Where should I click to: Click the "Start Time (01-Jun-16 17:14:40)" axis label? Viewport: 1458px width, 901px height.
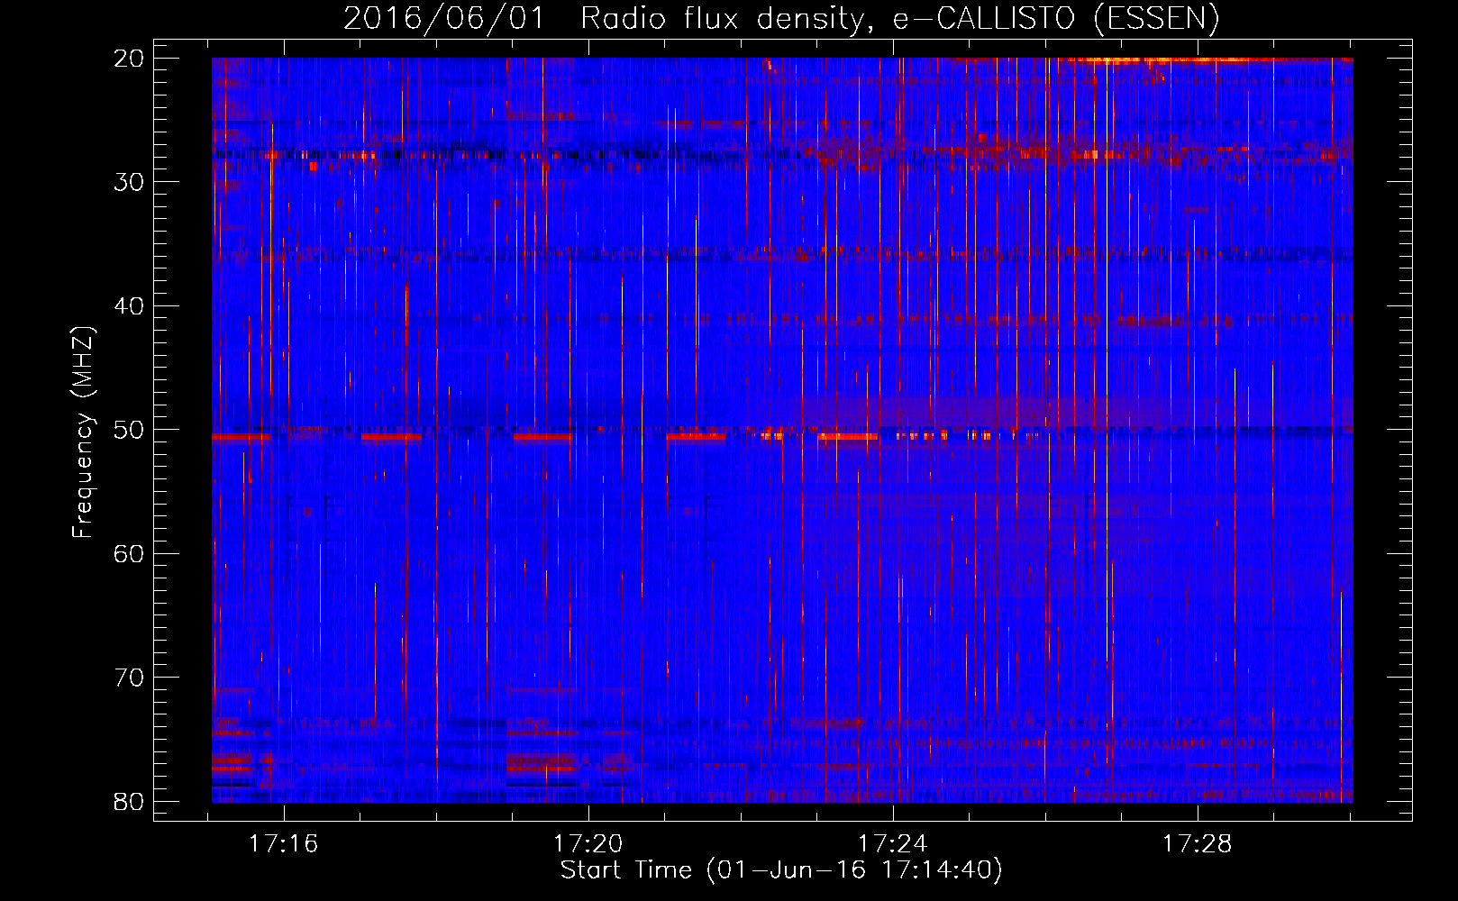point(781,870)
